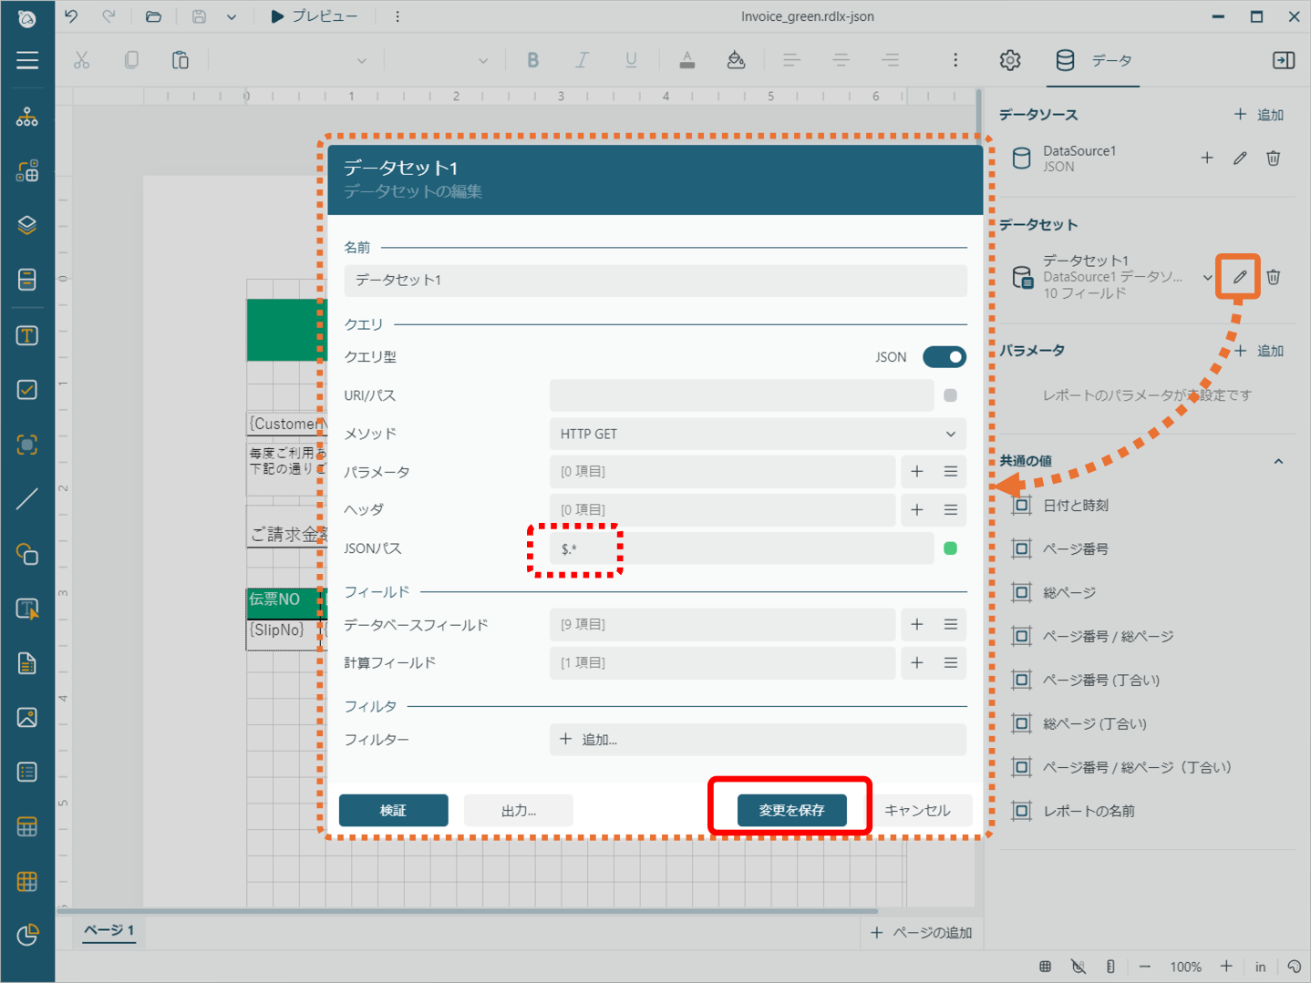
Task: Click the 変更を保存 button
Action: (x=791, y=810)
